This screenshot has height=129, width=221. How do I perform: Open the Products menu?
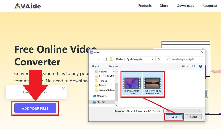coord(145,6)
